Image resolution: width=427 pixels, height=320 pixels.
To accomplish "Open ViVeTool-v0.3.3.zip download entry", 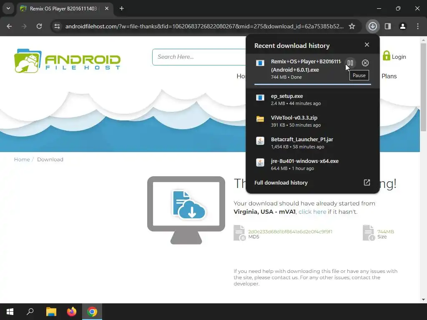I will pos(313,121).
